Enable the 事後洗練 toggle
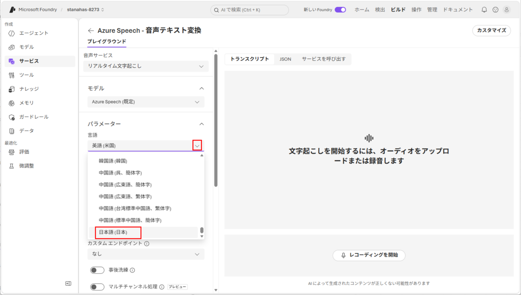 [x=97, y=270]
